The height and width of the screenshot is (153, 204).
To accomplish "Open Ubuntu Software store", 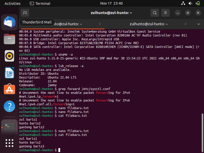I will click(9, 89).
